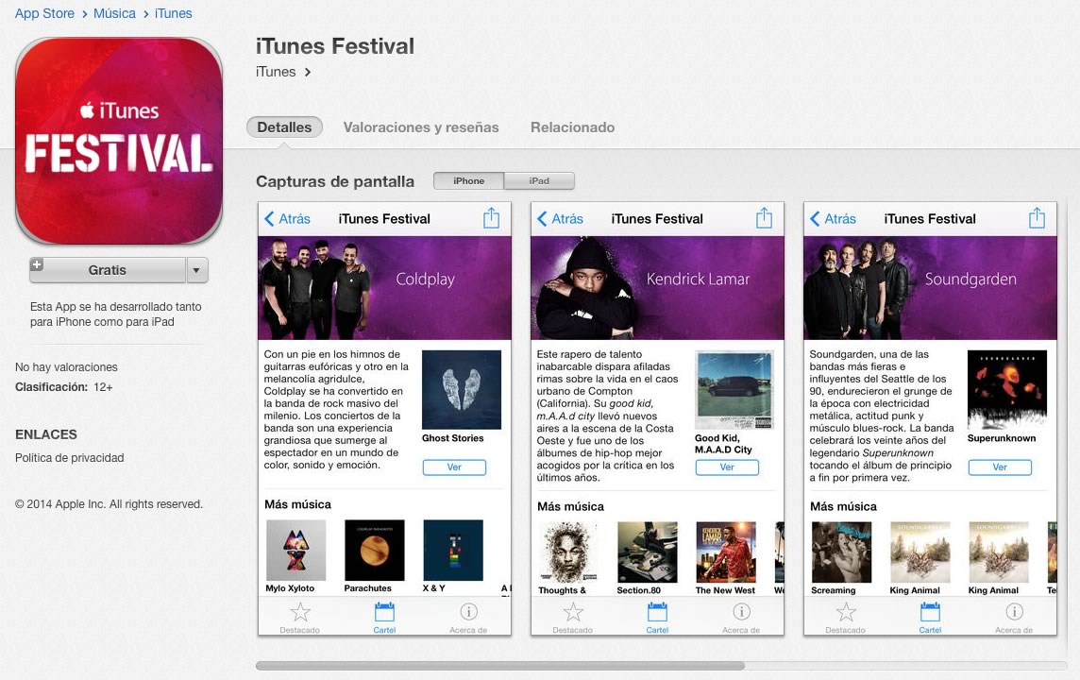Click '© 2014 Apple Inc.' copyright text
The height and width of the screenshot is (680, 1080).
tap(109, 504)
